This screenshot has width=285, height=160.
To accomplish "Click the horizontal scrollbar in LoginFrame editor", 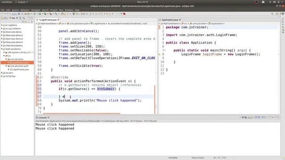I will (82, 114).
